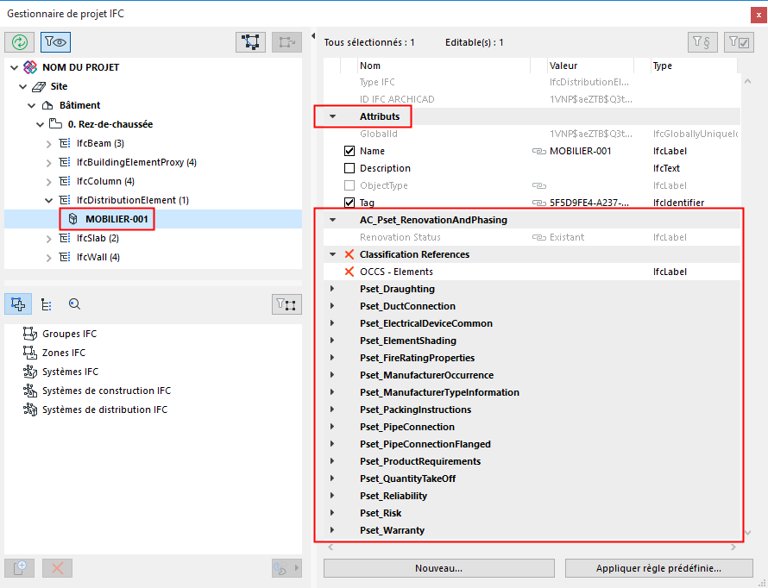This screenshot has height=588, width=768.
Task: Toggle the filter-by-visibility eye button
Action: [55, 42]
